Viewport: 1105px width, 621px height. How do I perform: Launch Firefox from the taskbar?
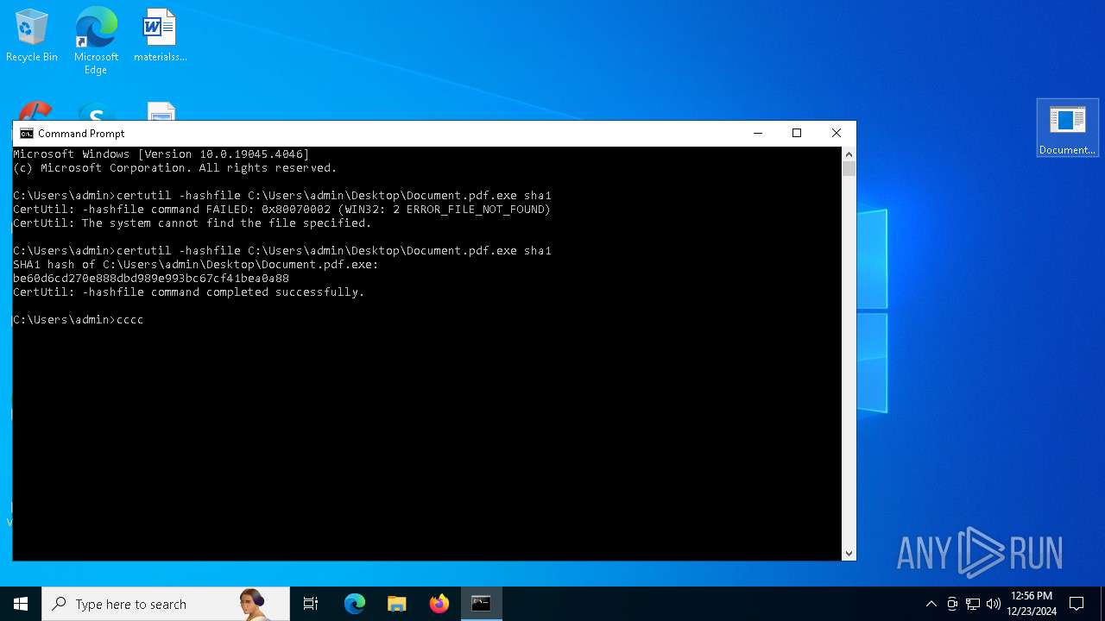coord(439,604)
